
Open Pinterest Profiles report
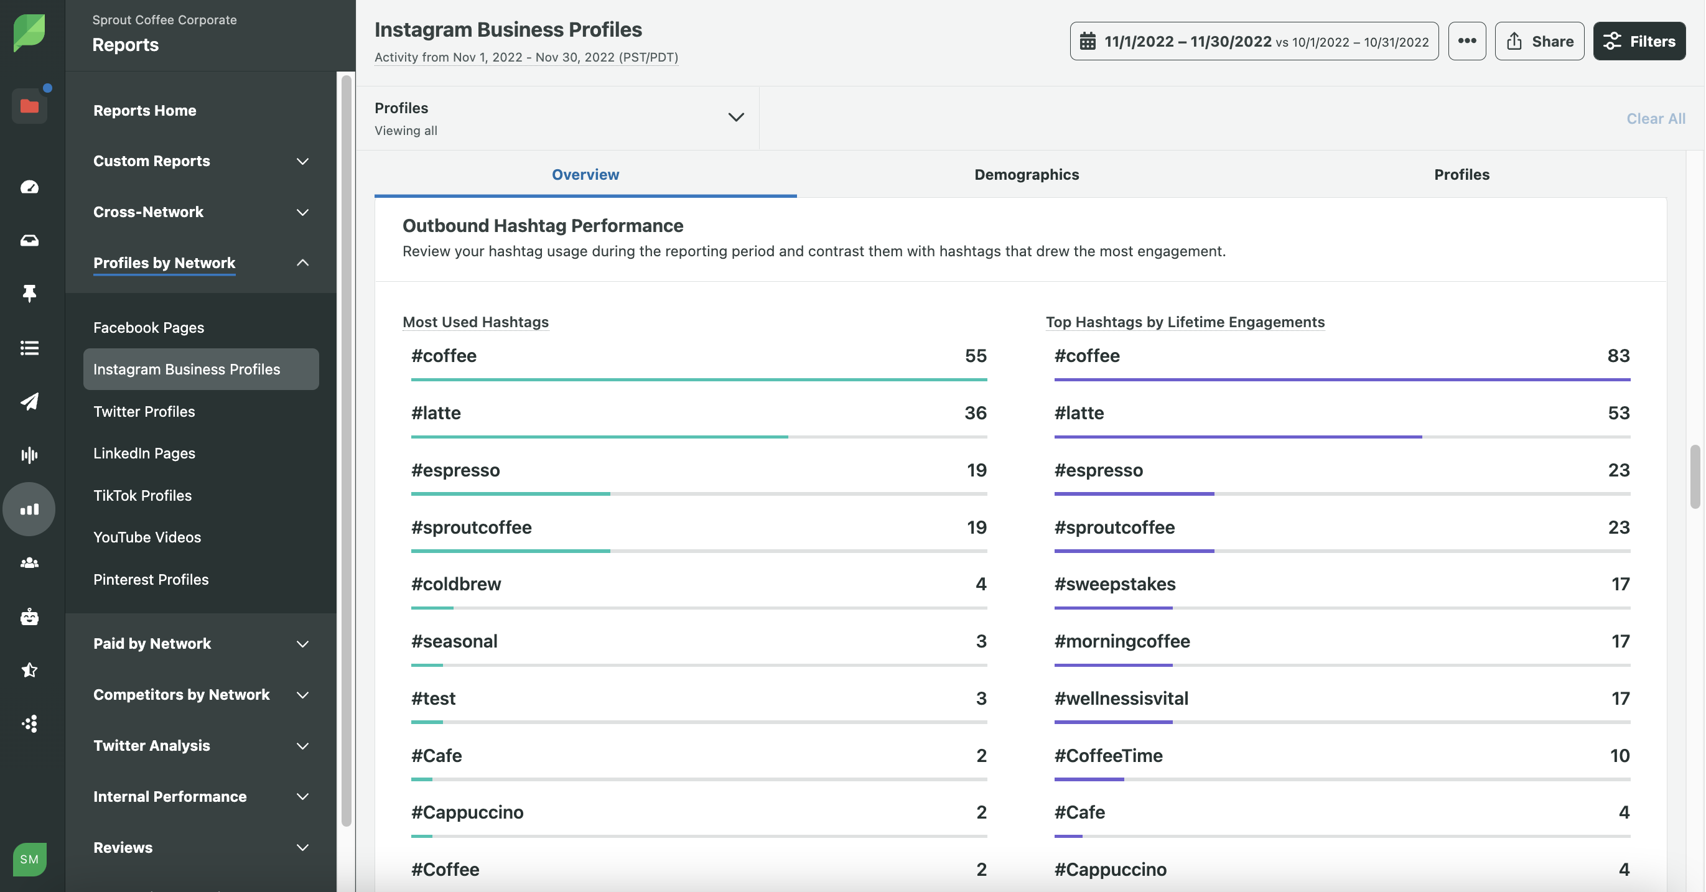pyautogui.click(x=151, y=580)
